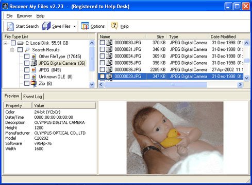Click the Start Search magnifier icon
This screenshot has height=185, width=252.
10,26
